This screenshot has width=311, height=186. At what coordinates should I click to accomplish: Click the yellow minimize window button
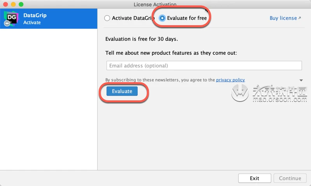point(13,4)
